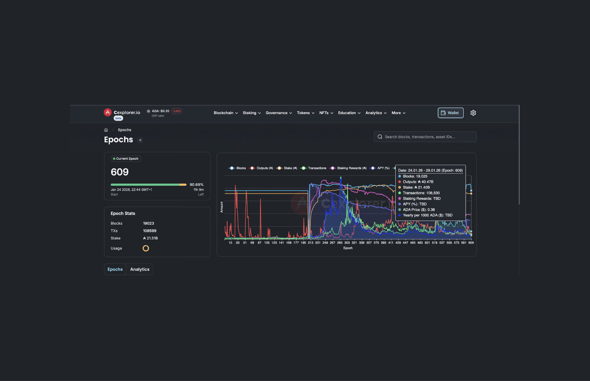Open settings via the gear icon
This screenshot has width=590, height=381.
click(473, 113)
